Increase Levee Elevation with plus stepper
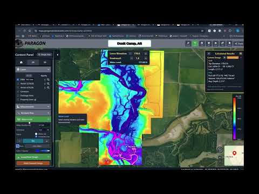The image size is (259, 194). pyautogui.click(x=146, y=53)
